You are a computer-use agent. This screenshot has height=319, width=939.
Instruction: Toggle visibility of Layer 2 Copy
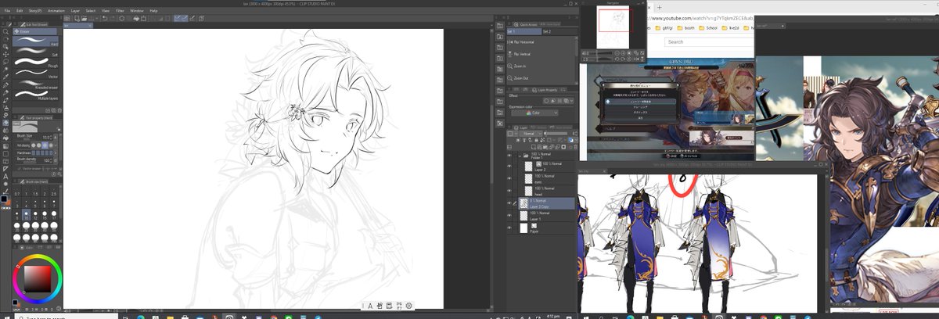tap(509, 203)
